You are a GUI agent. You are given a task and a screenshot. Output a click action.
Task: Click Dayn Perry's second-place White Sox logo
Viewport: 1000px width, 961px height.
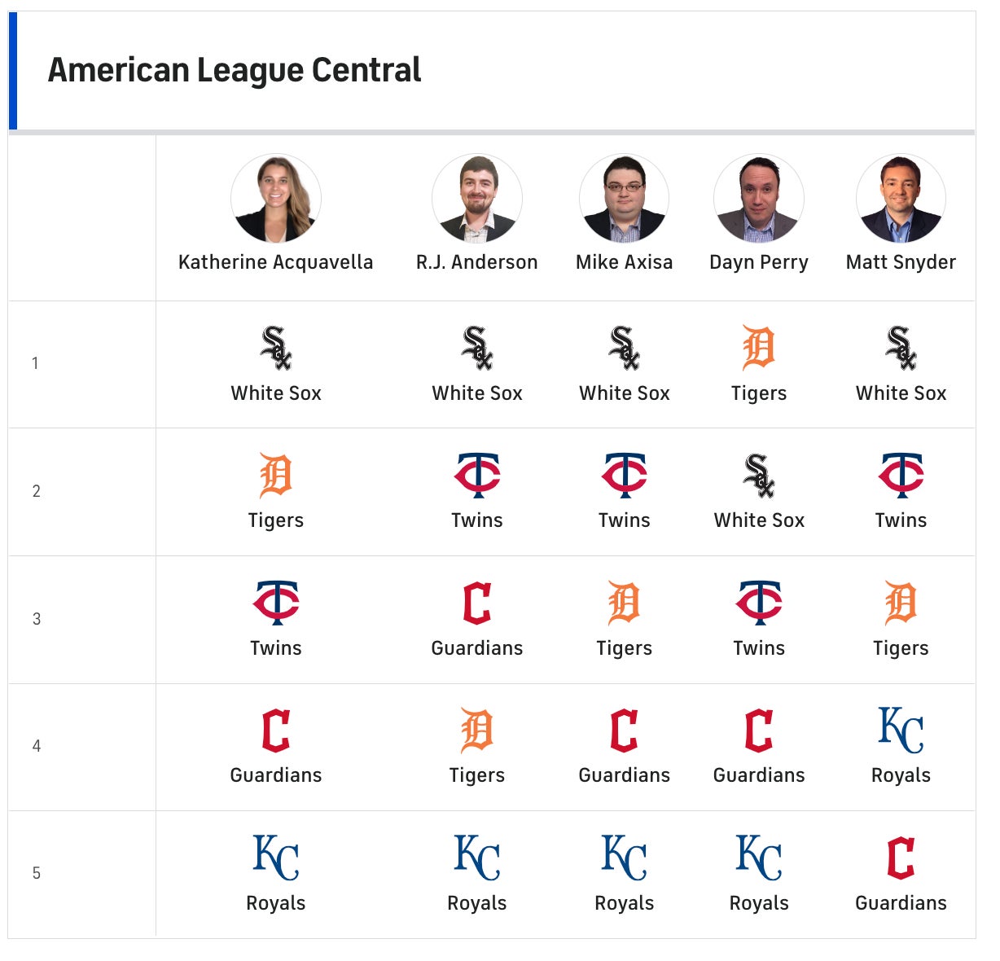point(759,475)
